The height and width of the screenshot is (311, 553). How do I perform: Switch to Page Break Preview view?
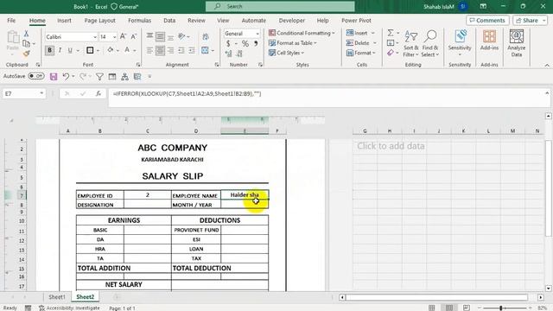pyautogui.click(x=467, y=308)
